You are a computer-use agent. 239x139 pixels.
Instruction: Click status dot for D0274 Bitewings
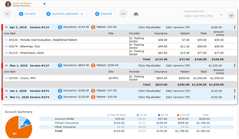click(6, 46)
